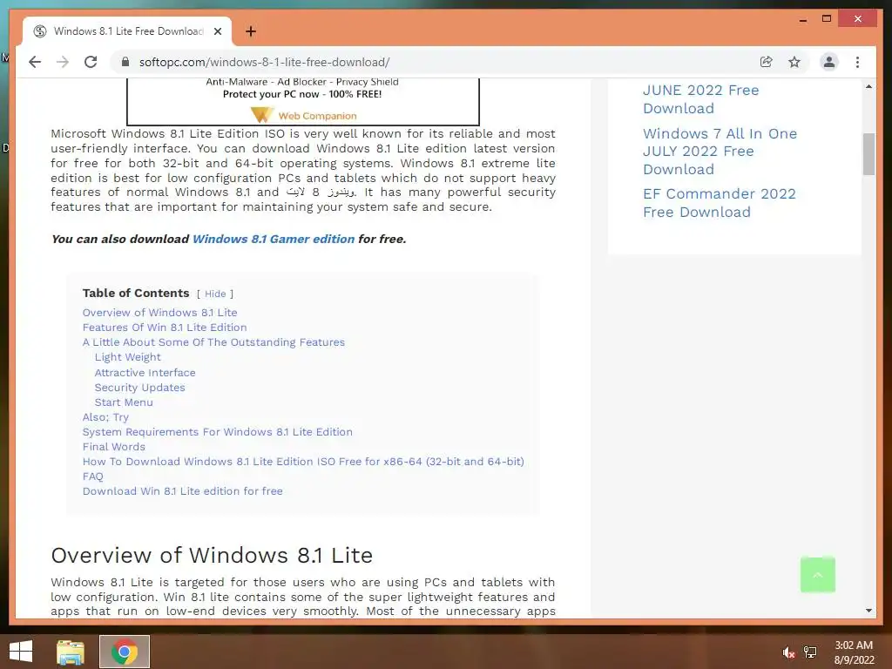Open Chrome's three-dot menu
Viewport: 892px width, 669px height.
point(857,62)
